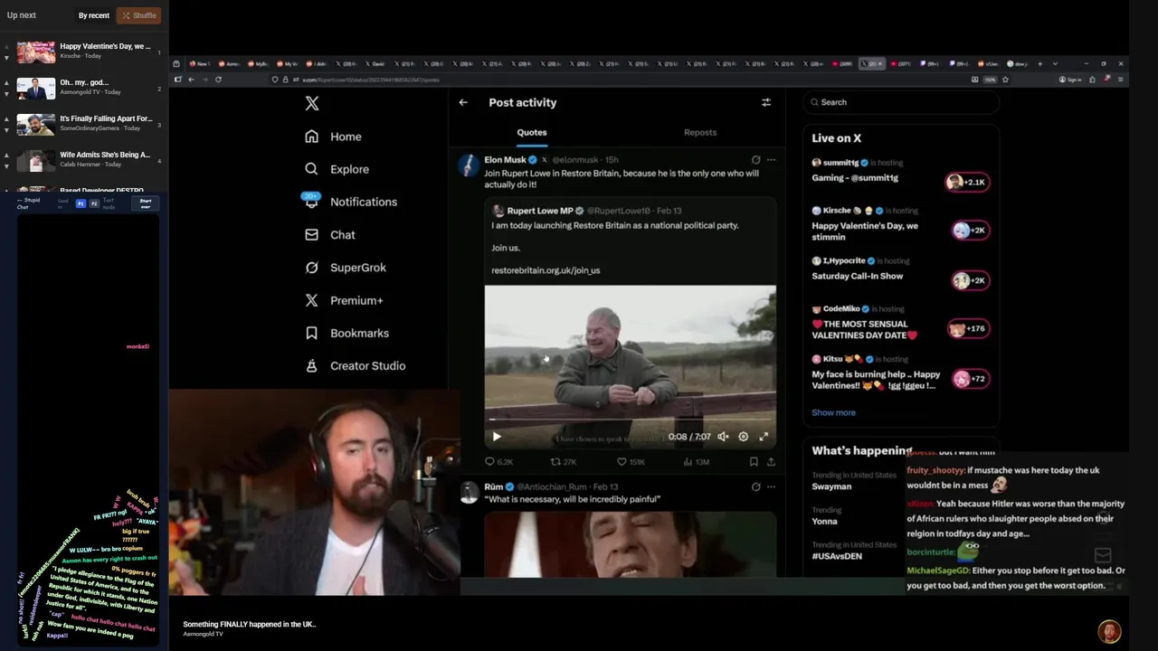The image size is (1158, 651).
Task: Open Explore search icon in sidebar
Action: pyautogui.click(x=311, y=169)
